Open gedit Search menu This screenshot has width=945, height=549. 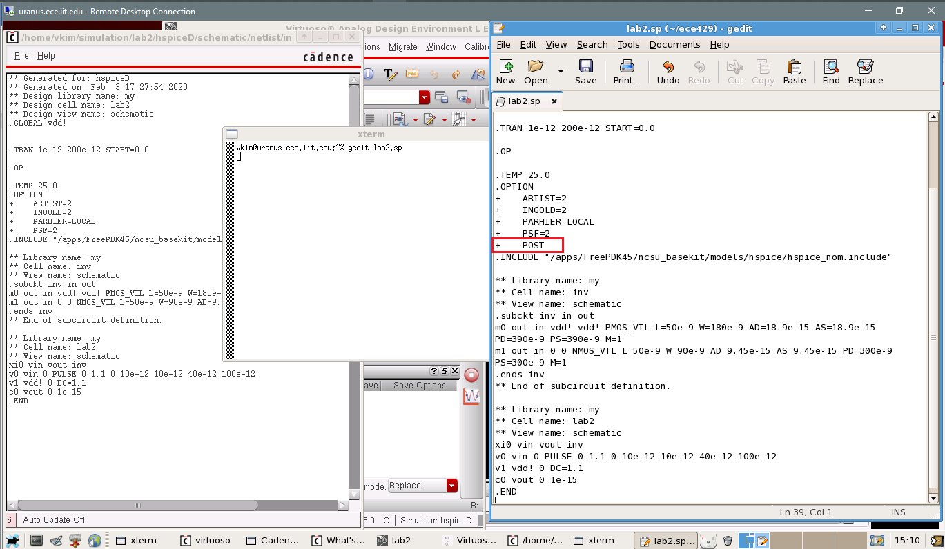pyautogui.click(x=592, y=45)
